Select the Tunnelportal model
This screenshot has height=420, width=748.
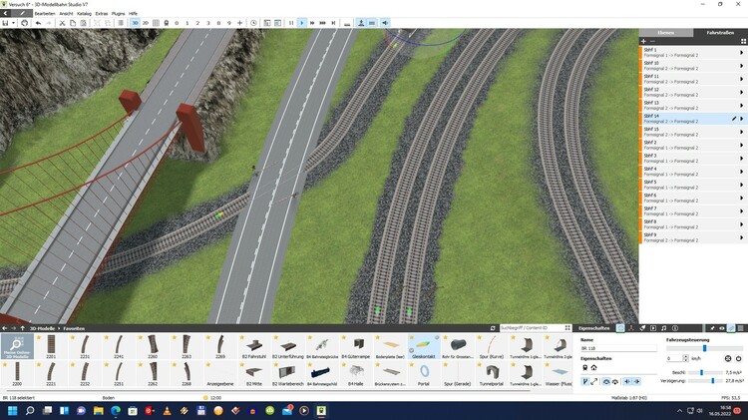(492, 374)
